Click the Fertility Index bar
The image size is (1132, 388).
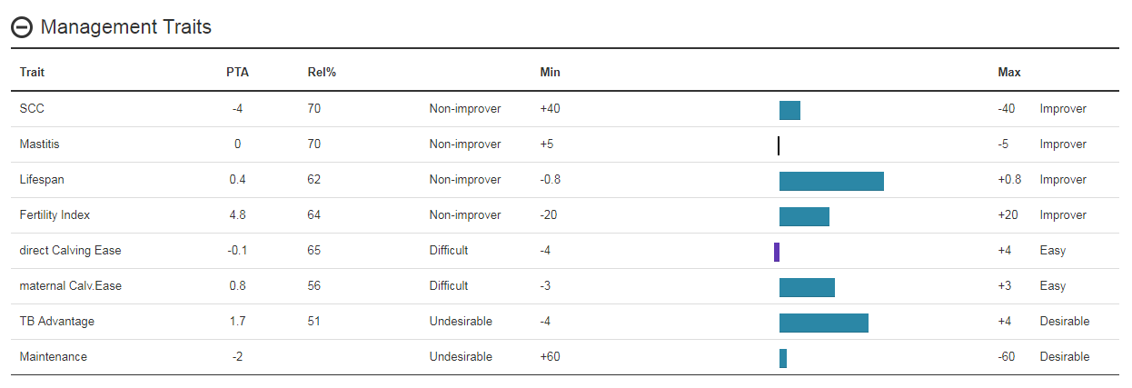[x=804, y=216]
